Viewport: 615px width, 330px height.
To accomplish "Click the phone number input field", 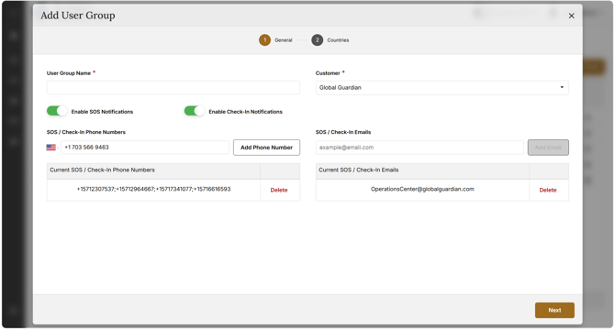I will point(145,148).
